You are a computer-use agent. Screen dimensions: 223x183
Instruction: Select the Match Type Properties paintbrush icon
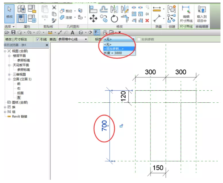coord(54,21)
